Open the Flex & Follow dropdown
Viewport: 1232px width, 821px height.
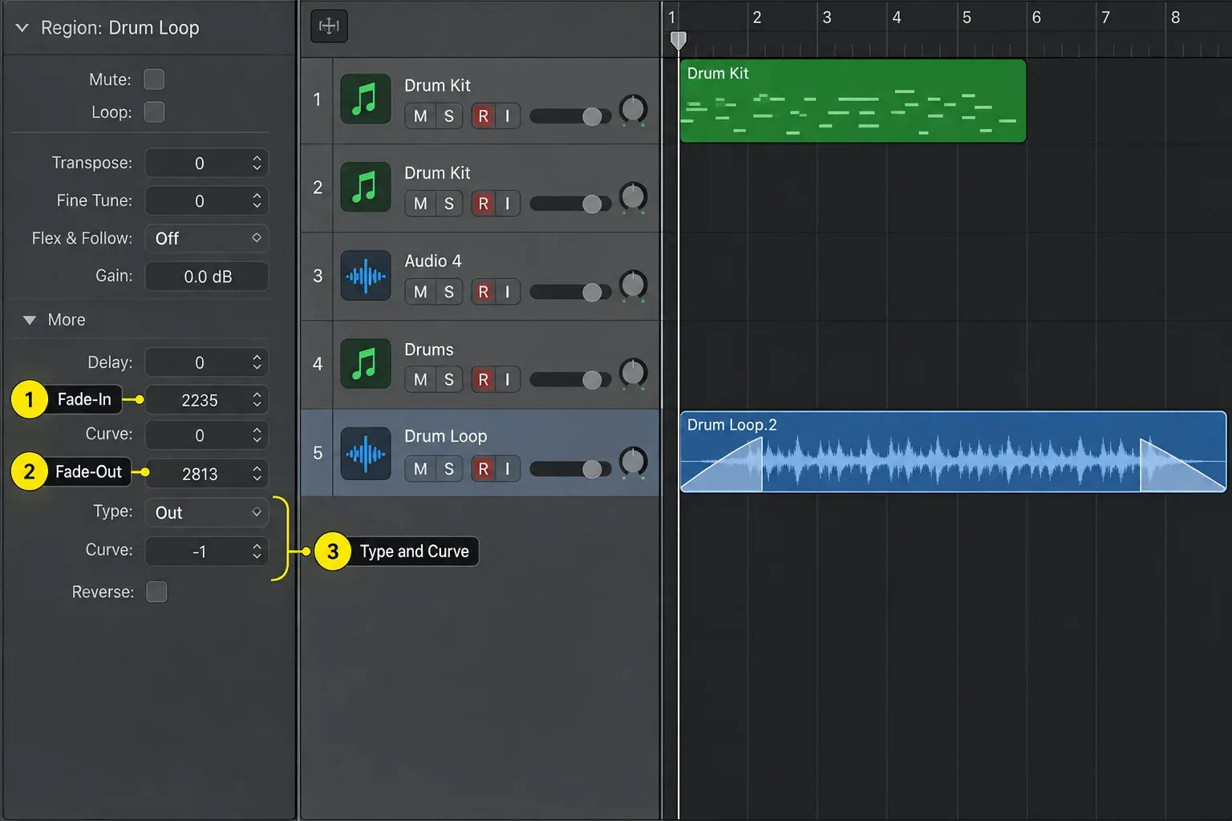click(x=206, y=238)
